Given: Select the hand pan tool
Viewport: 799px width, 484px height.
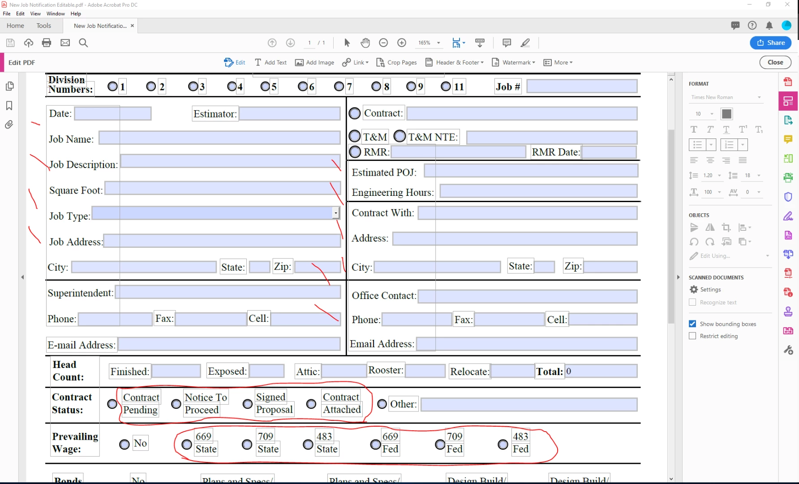Looking at the screenshot, I should [365, 43].
